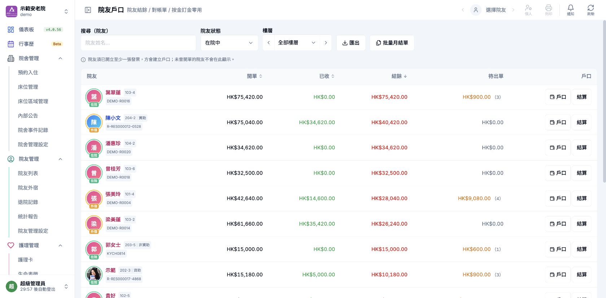Image resolution: width=606 pixels, height=298 pixels.
Task: Click the 選擇院友 person avatar icon
Action: 476,10
